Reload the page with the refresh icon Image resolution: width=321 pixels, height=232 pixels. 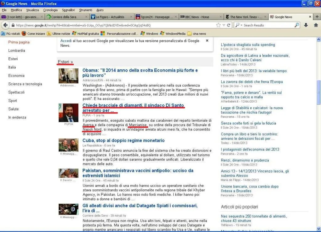pos(229,25)
